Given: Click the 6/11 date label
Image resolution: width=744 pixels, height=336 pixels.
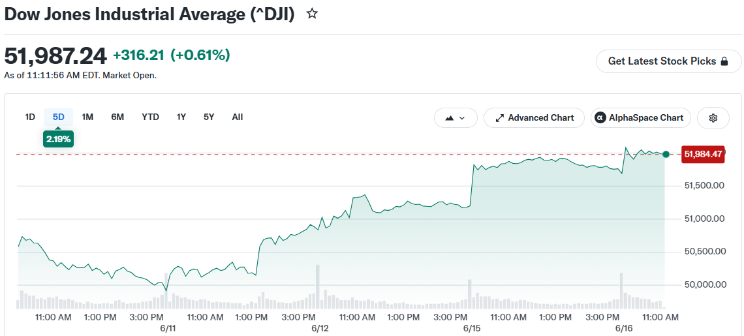Looking at the screenshot, I should [x=168, y=328].
